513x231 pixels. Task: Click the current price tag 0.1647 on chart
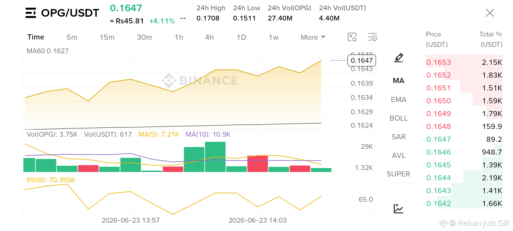click(x=362, y=60)
